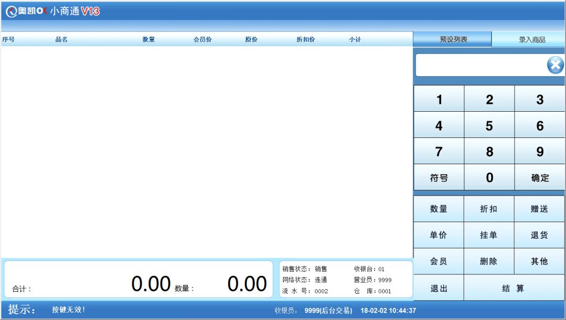Screen dimensions: 566x320
Task: Click 营业员: 9999 entry
Action: click(373, 280)
